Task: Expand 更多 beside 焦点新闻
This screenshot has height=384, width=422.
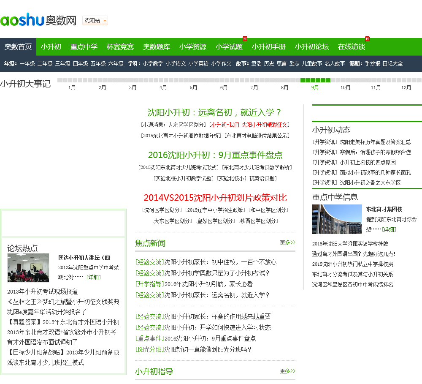Action: (x=287, y=242)
